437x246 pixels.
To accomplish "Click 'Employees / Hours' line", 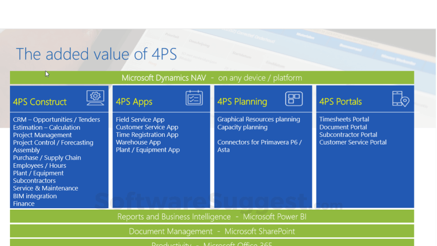I will click(x=40, y=166).
